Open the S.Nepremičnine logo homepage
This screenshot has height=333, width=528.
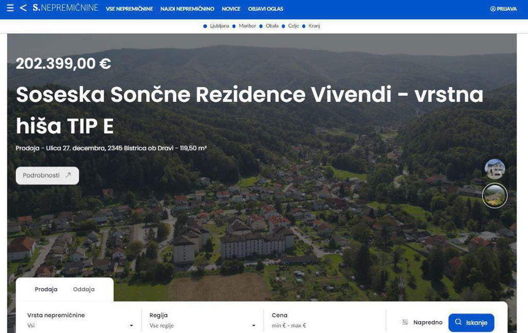[65, 8]
